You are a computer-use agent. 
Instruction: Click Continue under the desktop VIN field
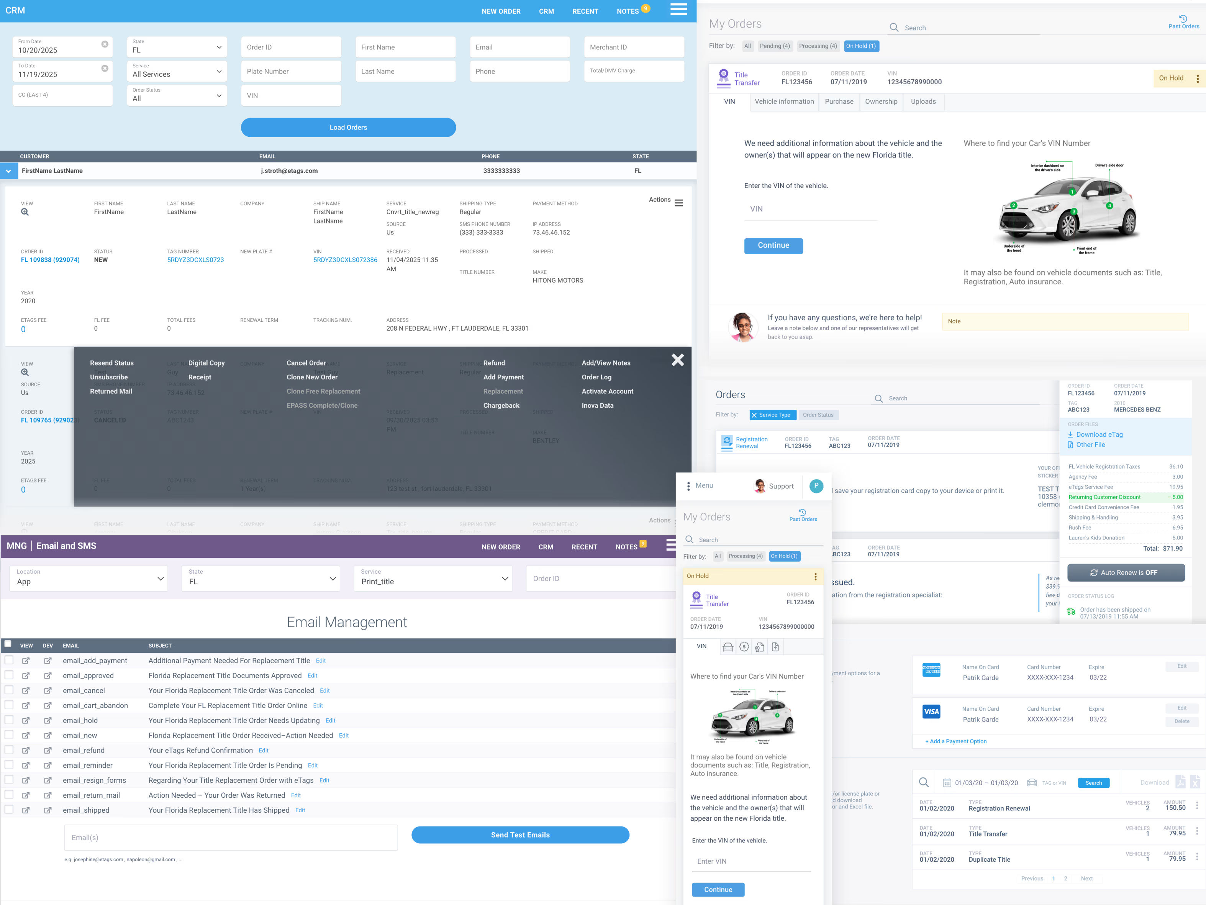click(773, 246)
